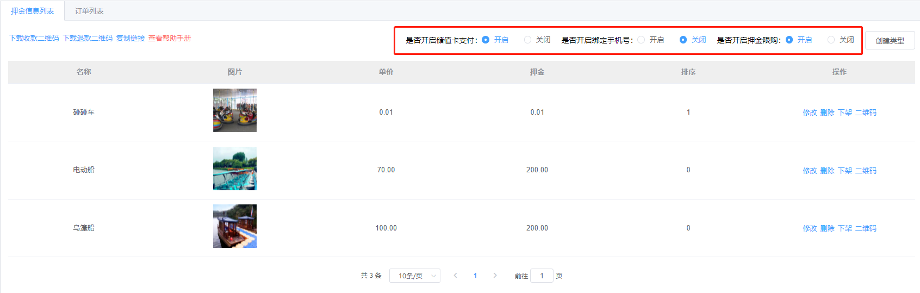The width and height of the screenshot is (920, 293).
Task: Click 删除 for 碰碰车 row
Action: point(827,113)
